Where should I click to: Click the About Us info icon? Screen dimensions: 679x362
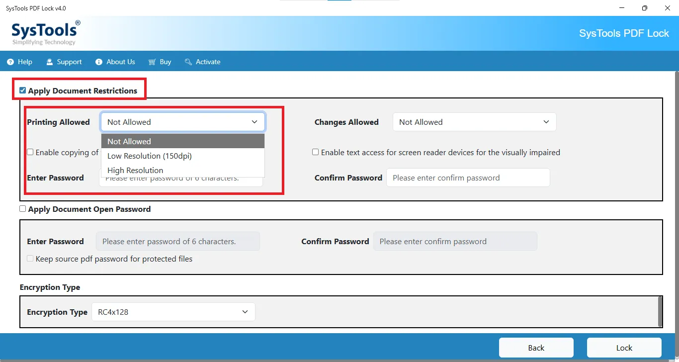(x=99, y=62)
